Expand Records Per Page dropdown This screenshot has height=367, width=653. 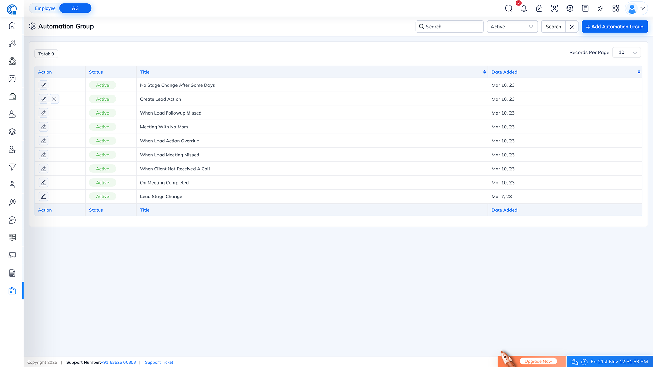coord(626,52)
